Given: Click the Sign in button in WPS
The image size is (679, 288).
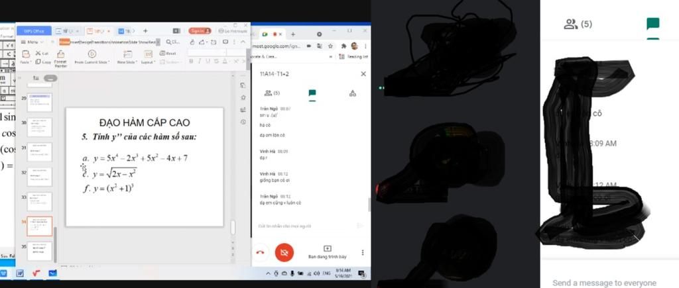Looking at the screenshot, I should [200, 30].
